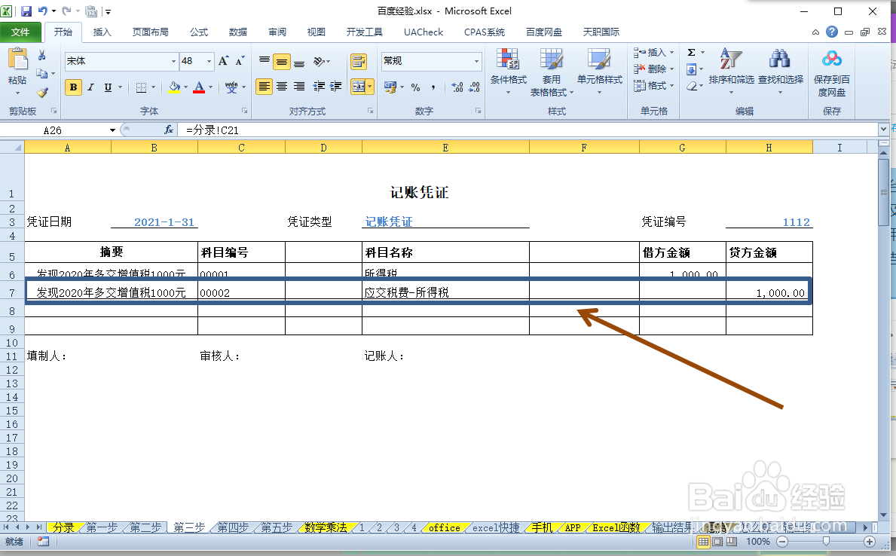Open the font size dropdown showing 48
Screen dimensions: 896x556
[209, 61]
